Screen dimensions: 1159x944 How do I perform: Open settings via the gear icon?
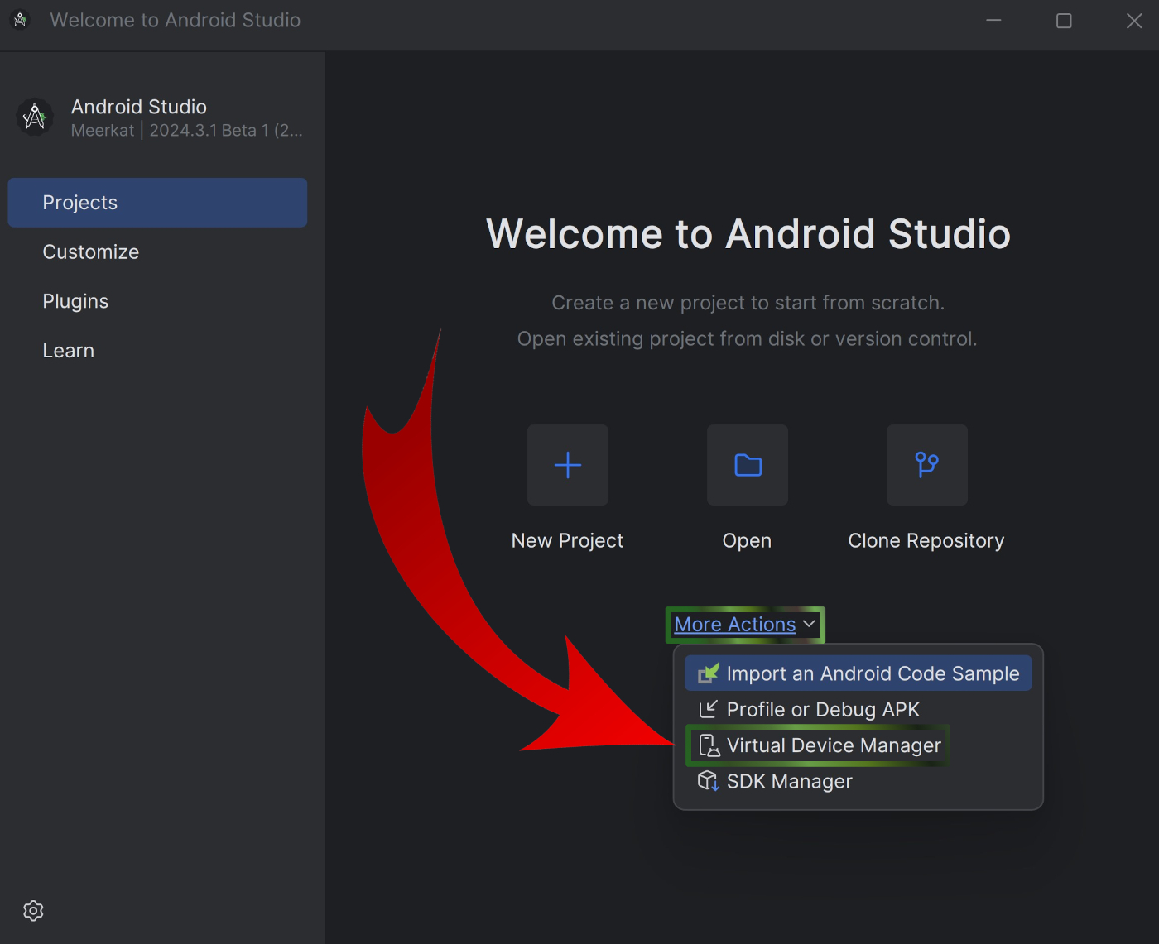33,911
